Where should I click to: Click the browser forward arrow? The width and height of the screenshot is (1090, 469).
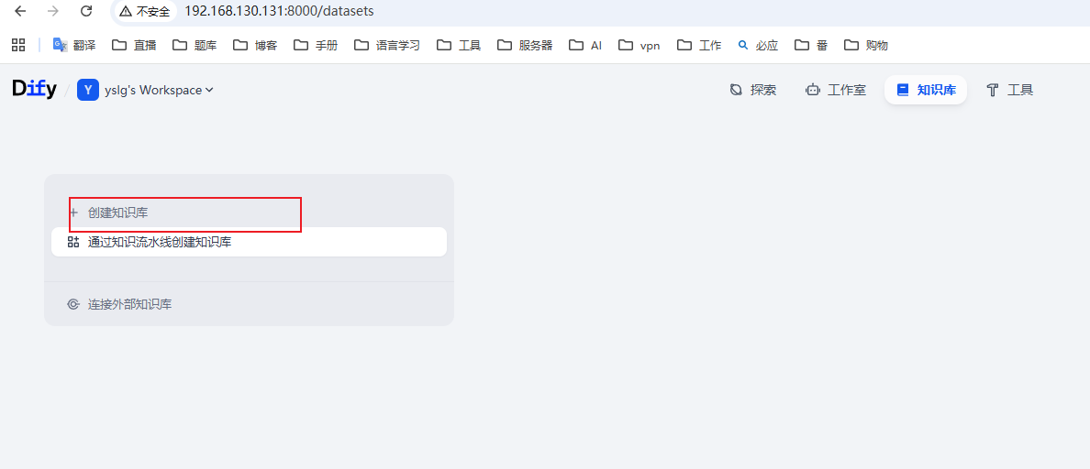pyautogui.click(x=53, y=12)
